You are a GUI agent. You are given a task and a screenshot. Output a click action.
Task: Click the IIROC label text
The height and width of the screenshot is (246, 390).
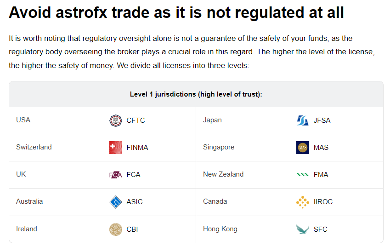(323, 202)
